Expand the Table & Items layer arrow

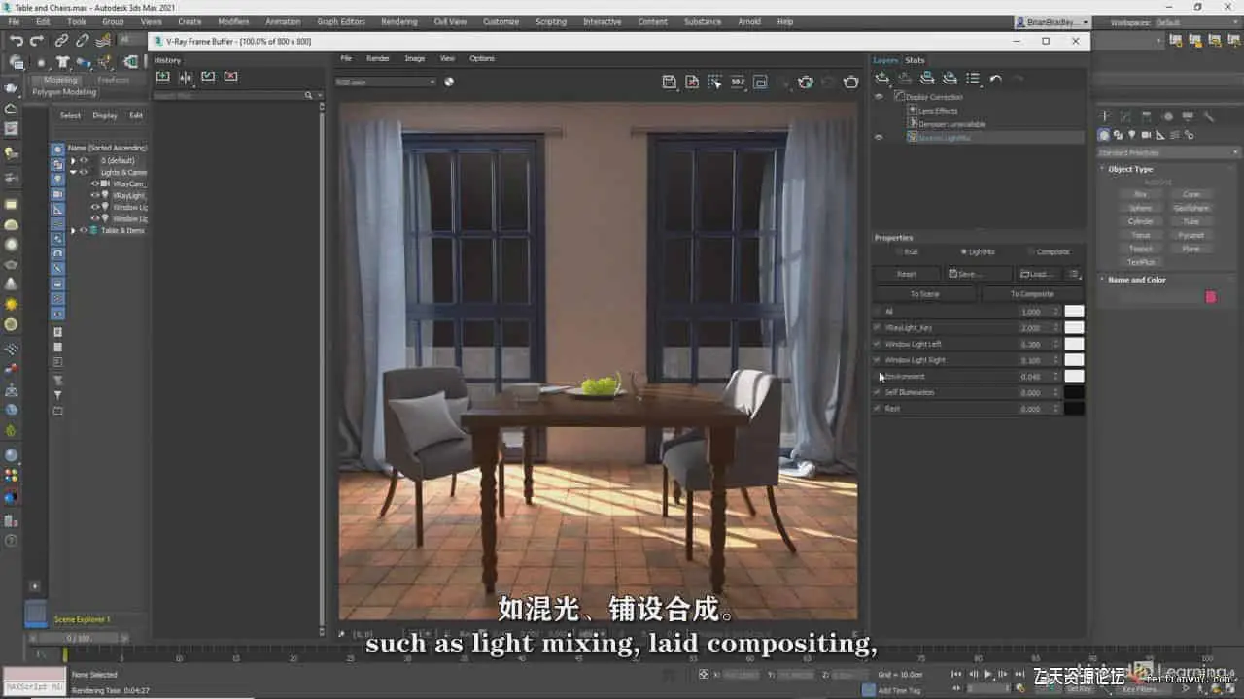coord(73,230)
